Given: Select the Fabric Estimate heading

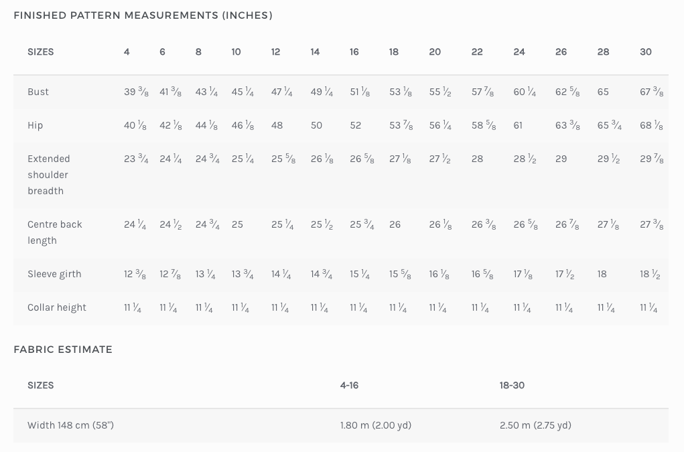Looking at the screenshot, I should click(x=63, y=350).
